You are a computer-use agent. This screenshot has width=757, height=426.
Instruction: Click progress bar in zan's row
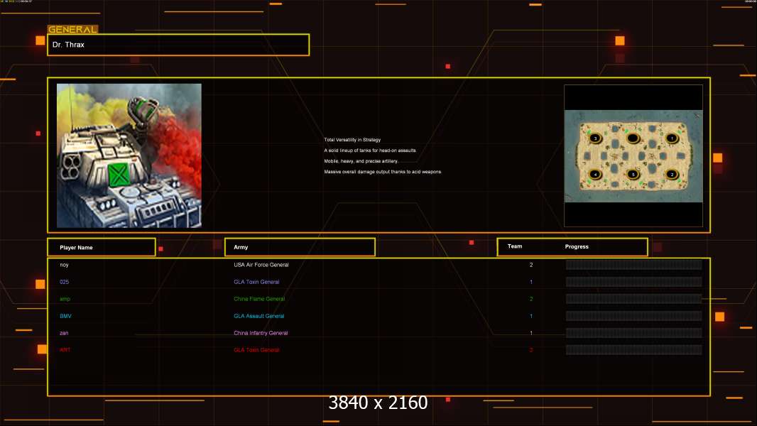pos(634,333)
